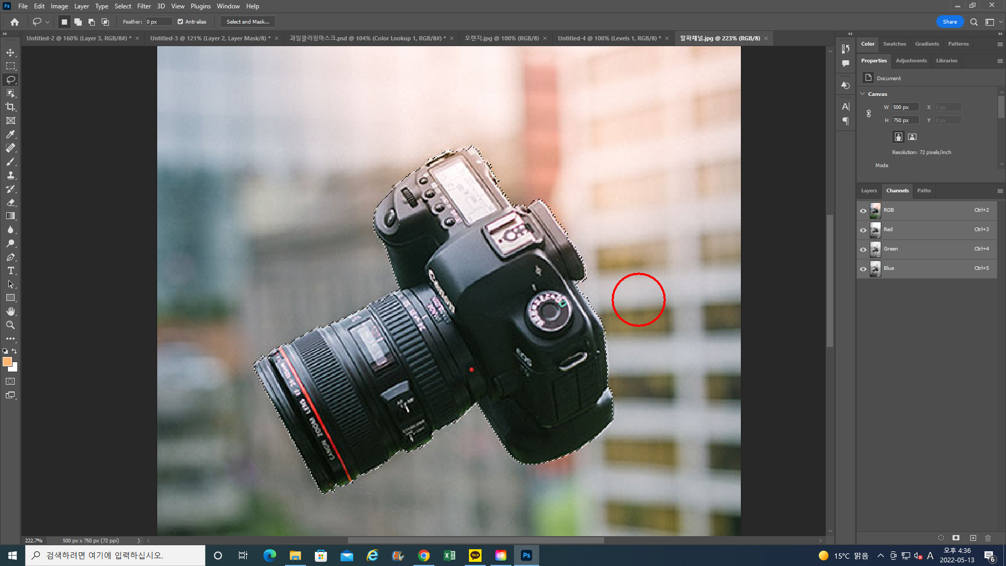
Task: Click the orange foreground color swatch
Action: pyautogui.click(x=7, y=362)
